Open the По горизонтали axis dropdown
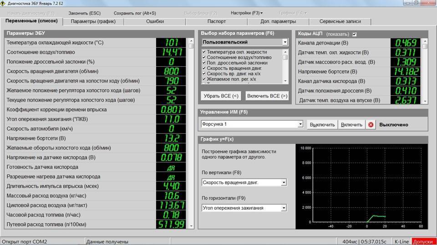This screenshot has height=245, width=437. (284, 208)
